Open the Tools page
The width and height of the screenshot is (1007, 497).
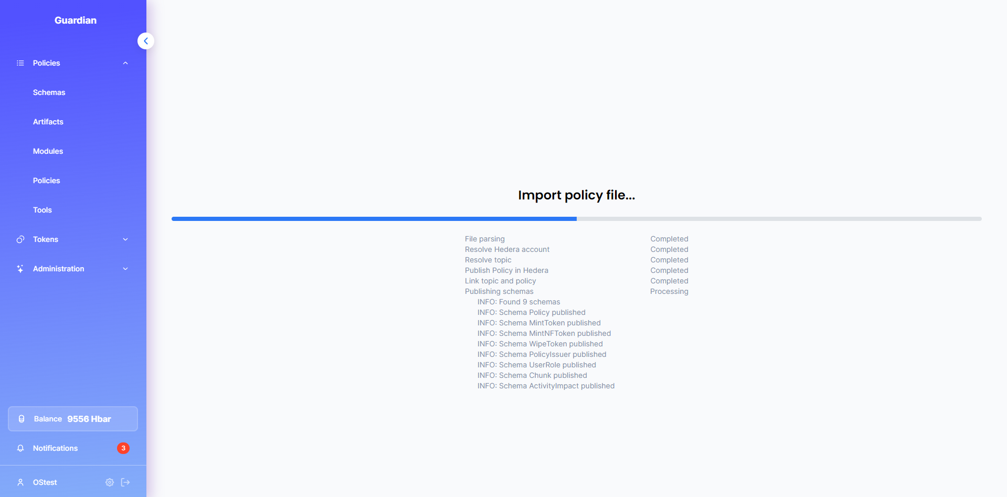tap(43, 210)
